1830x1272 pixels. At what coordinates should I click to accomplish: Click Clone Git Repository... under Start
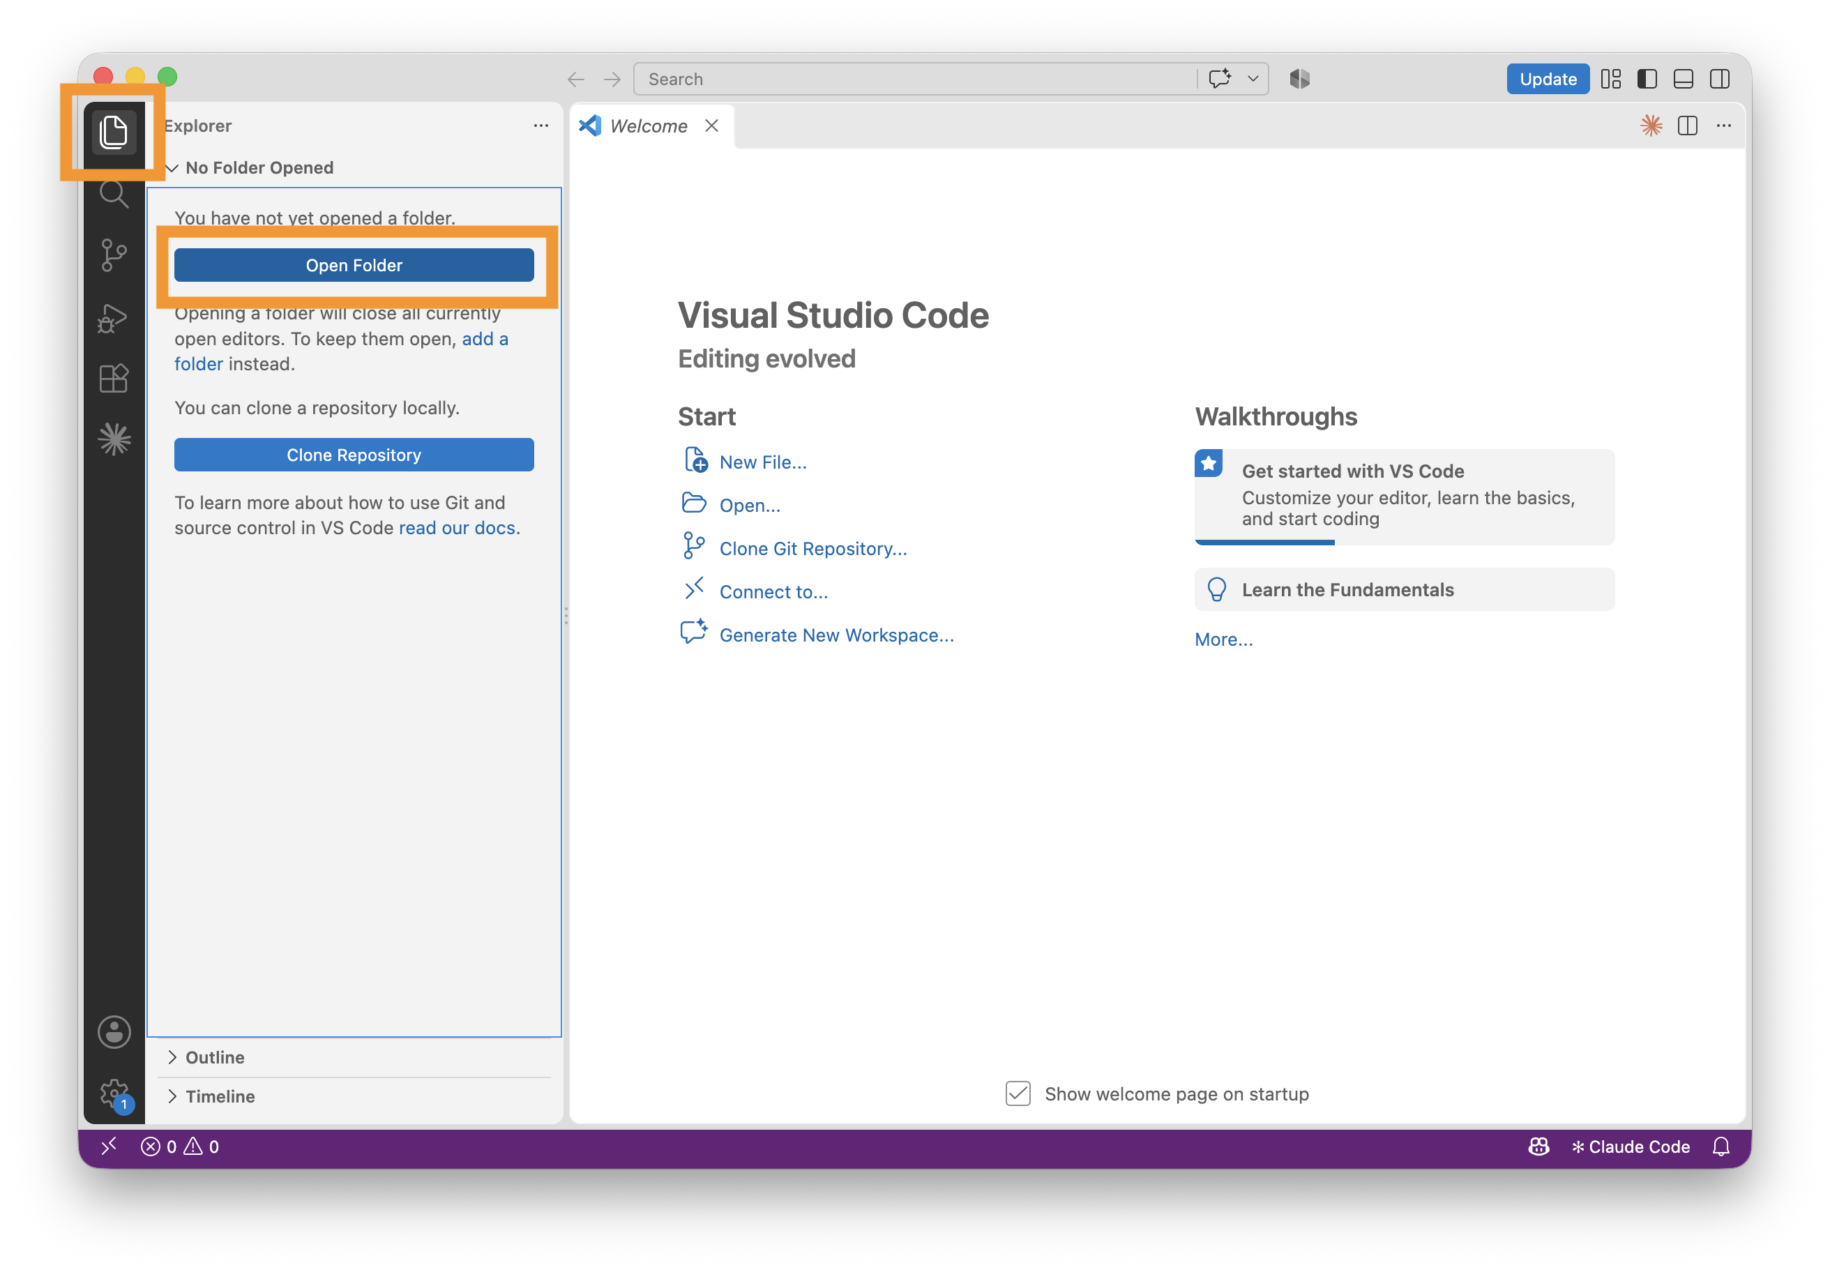(813, 548)
